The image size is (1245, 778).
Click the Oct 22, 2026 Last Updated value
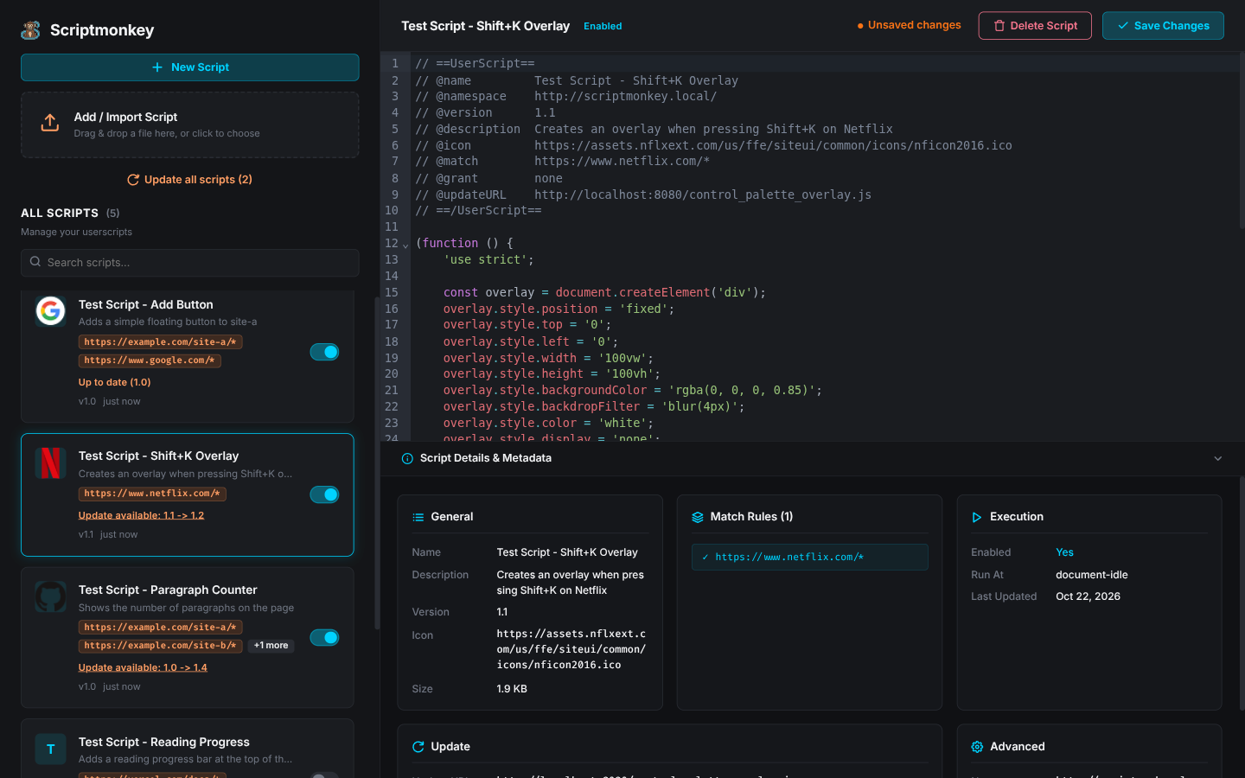click(1088, 596)
